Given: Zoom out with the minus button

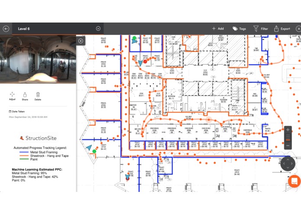Looking at the screenshot, I should click(x=288, y=146).
